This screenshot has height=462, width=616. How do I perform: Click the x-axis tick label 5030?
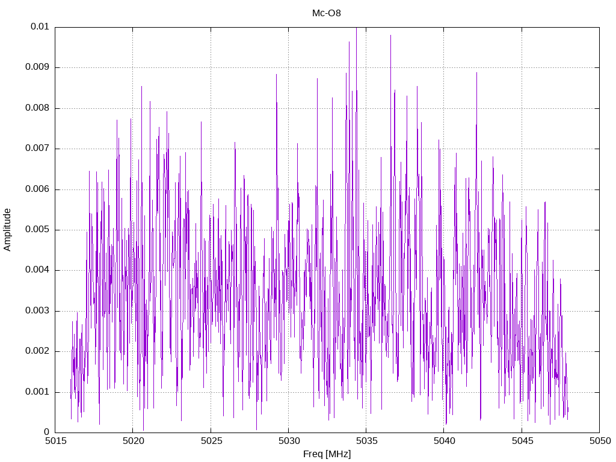(289, 441)
